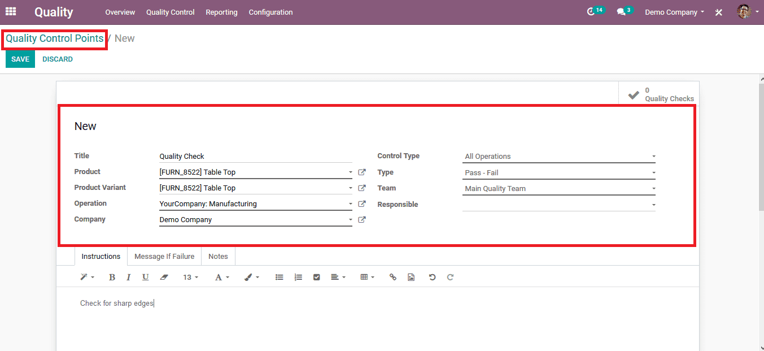Click the debug tools wrench icon
The width and height of the screenshot is (764, 351).
pos(719,12)
